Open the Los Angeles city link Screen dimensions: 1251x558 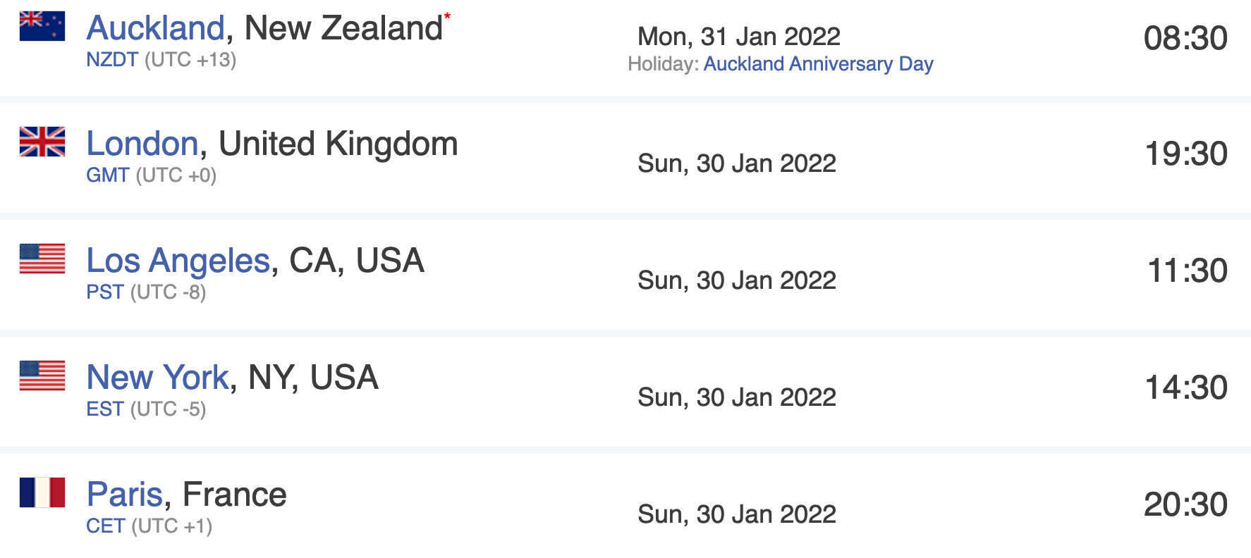[178, 261]
